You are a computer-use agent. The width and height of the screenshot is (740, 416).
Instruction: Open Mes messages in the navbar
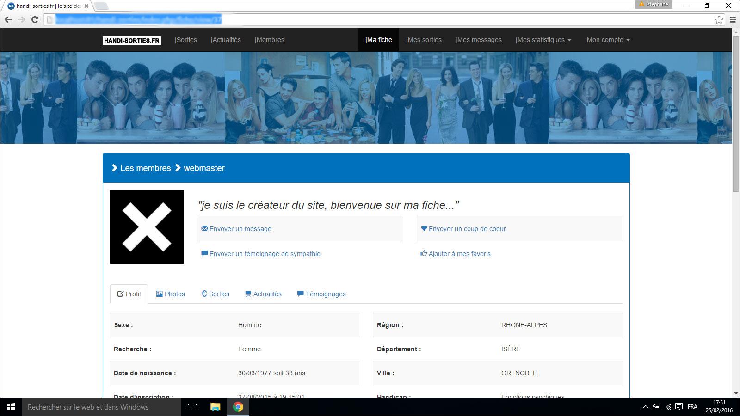[x=478, y=40]
